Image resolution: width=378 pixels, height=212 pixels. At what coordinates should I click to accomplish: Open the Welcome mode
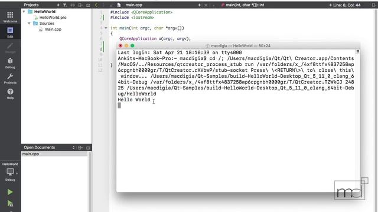tap(10, 17)
